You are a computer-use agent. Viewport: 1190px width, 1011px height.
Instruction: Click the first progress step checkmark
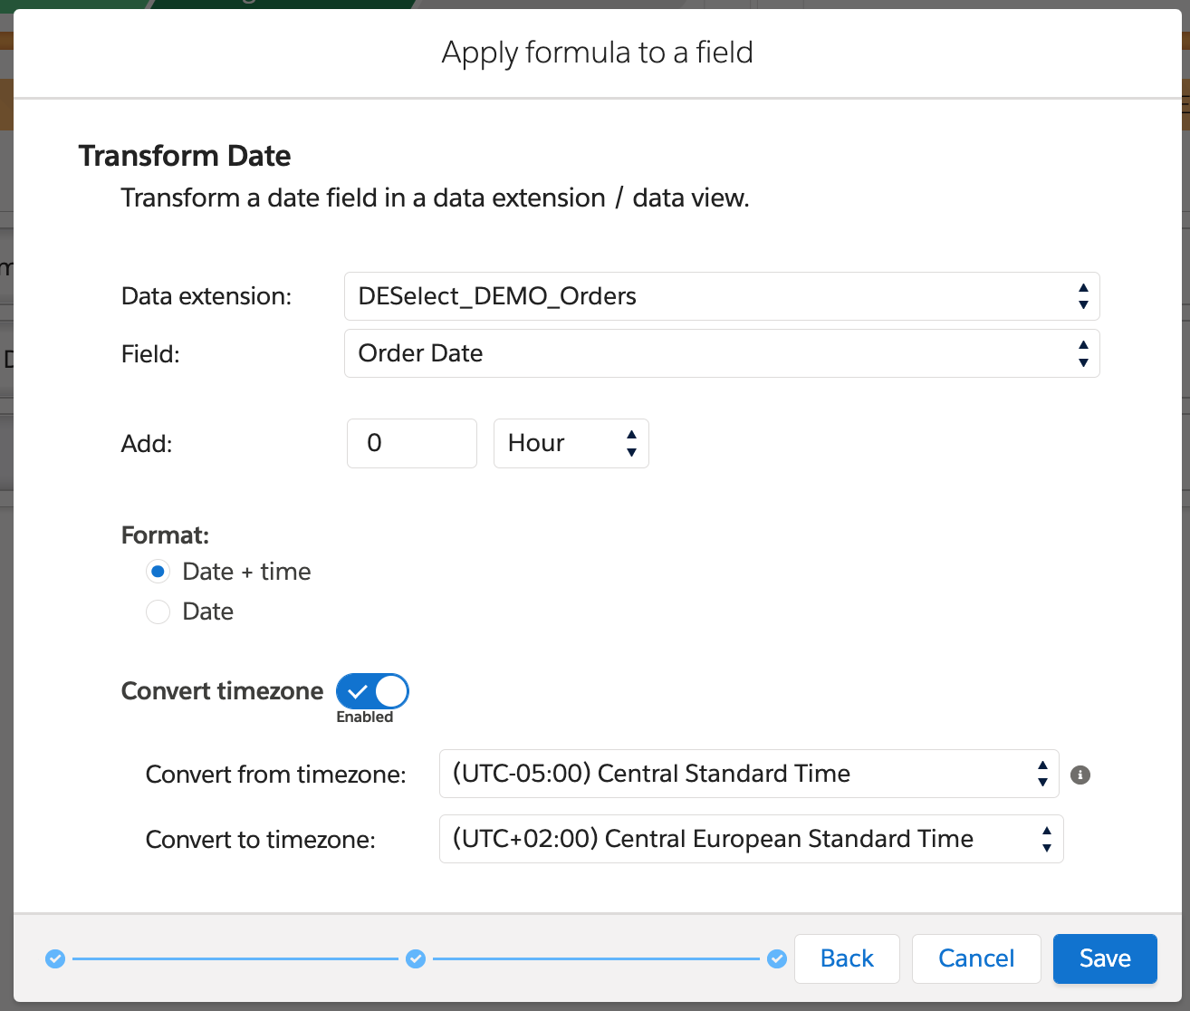(x=55, y=958)
